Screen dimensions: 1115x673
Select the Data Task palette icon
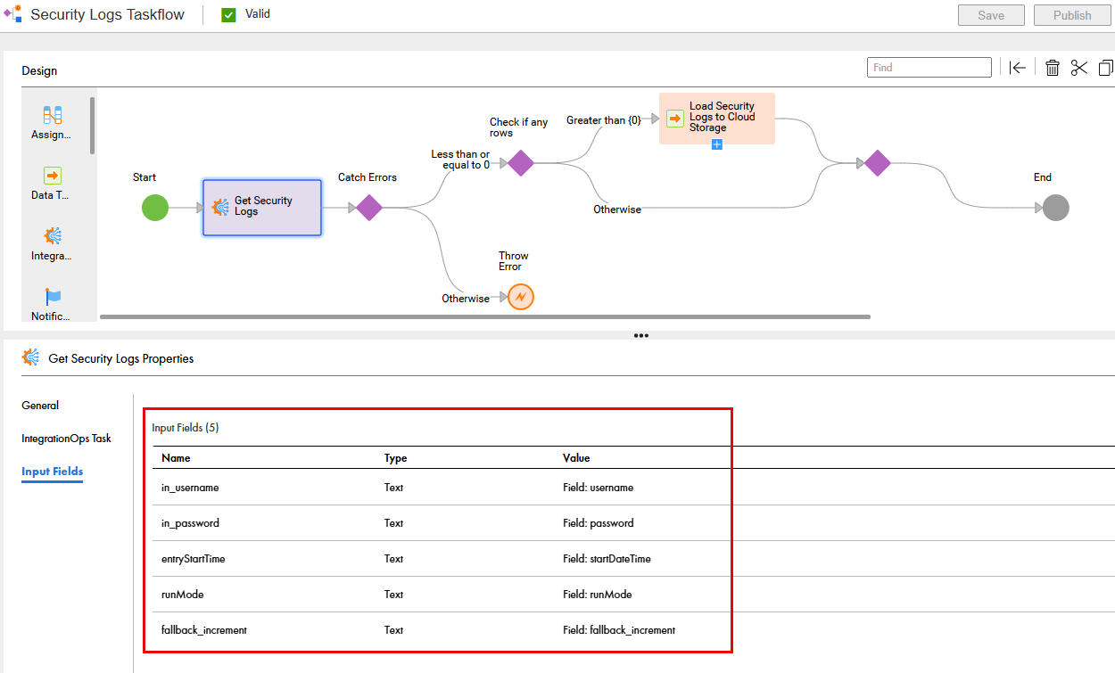pos(53,176)
